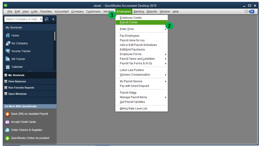Open the Customers menu

point(93,11)
